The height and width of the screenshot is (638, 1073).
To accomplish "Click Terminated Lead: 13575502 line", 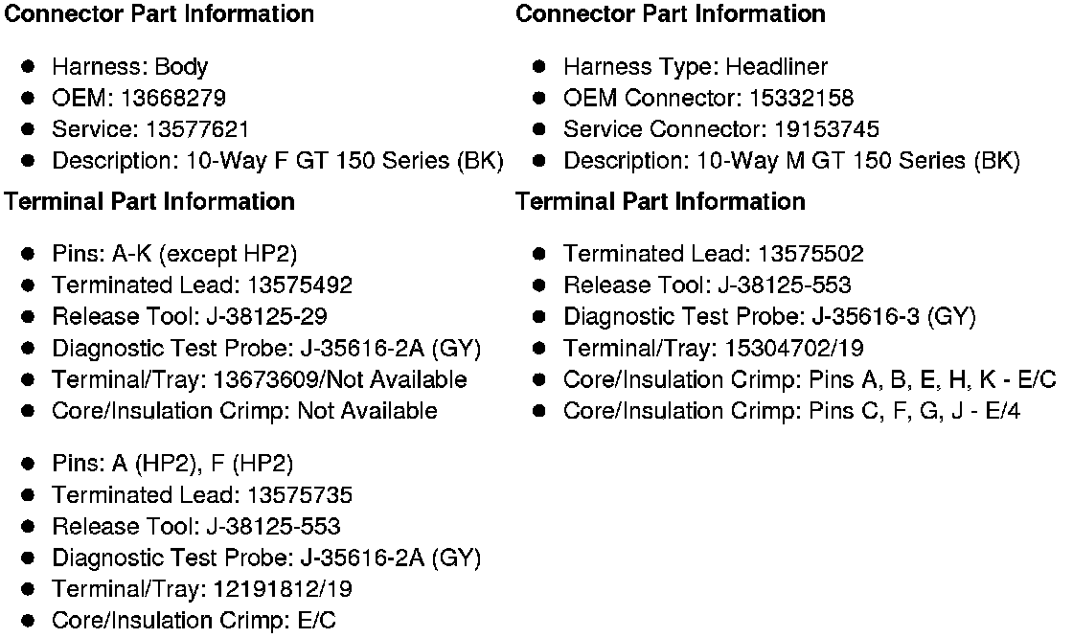I will [x=713, y=254].
